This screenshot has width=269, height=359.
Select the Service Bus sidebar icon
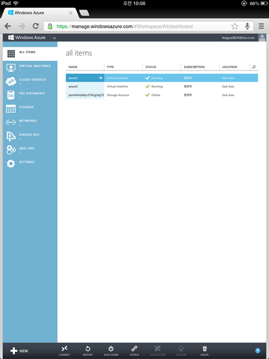click(11, 136)
